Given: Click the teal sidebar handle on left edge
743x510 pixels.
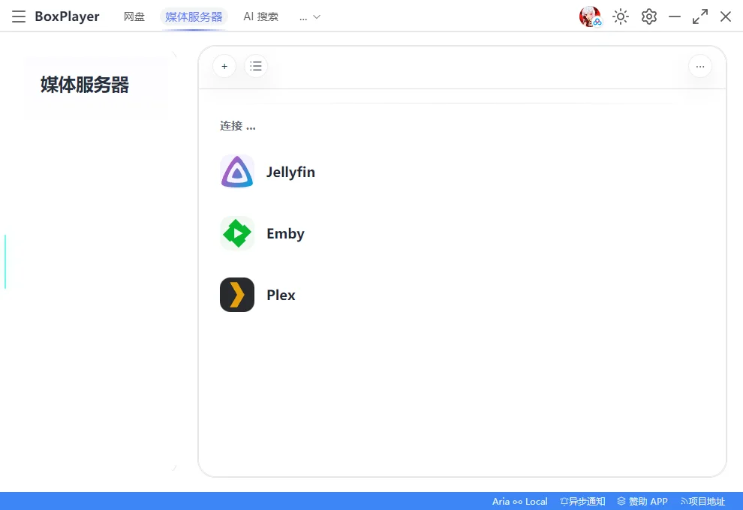Looking at the screenshot, I should coord(5,262).
